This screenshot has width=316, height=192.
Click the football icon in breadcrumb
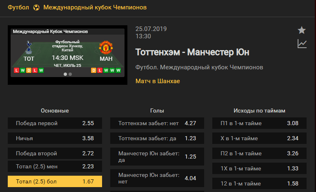click(36, 8)
